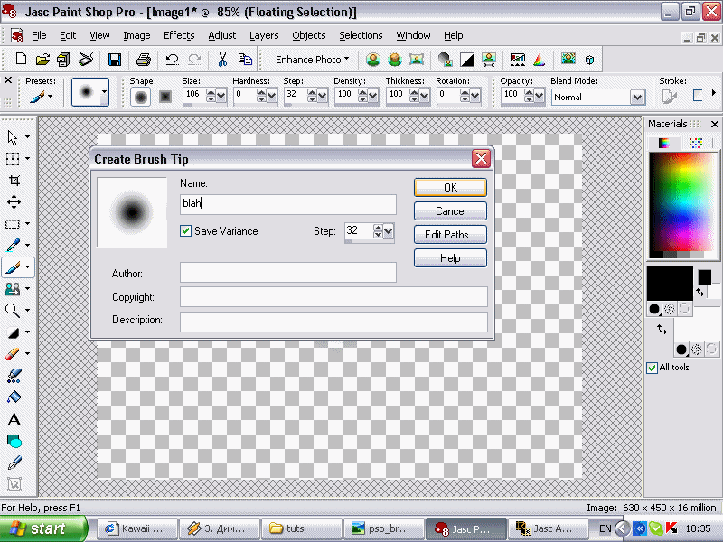
Task: Select the Pen tool
Action: click(14, 463)
